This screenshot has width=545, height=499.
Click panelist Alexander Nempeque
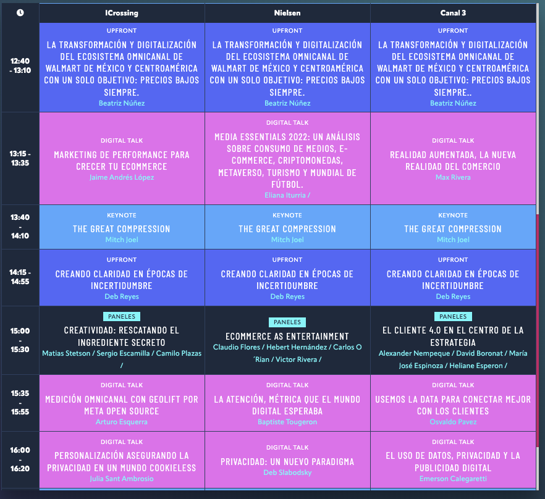pyautogui.click(x=414, y=353)
